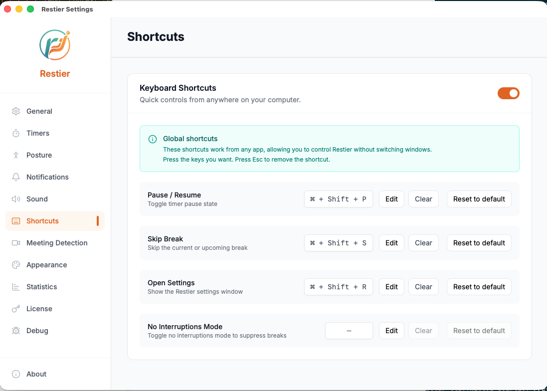This screenshot has height=391, width=547.
Task: Open General settings via gear icon
Action: tap(15, 111)
